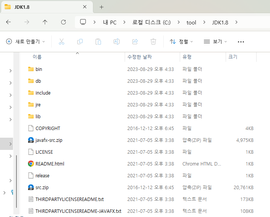This screenshot has height=217, width=270.
Task: Select the bin folder icon
Action: click(x=31, y=69)
